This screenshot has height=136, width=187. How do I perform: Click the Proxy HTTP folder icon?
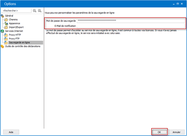coord(6,35)
